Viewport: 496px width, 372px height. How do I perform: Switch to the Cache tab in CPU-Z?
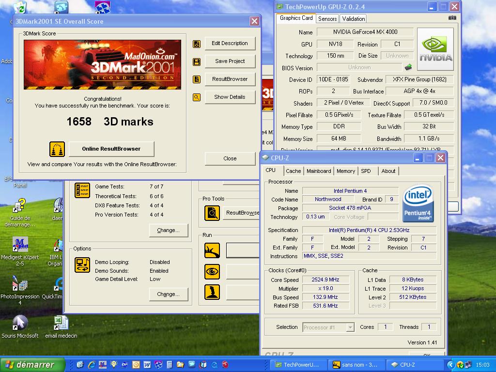pos(293,171)
